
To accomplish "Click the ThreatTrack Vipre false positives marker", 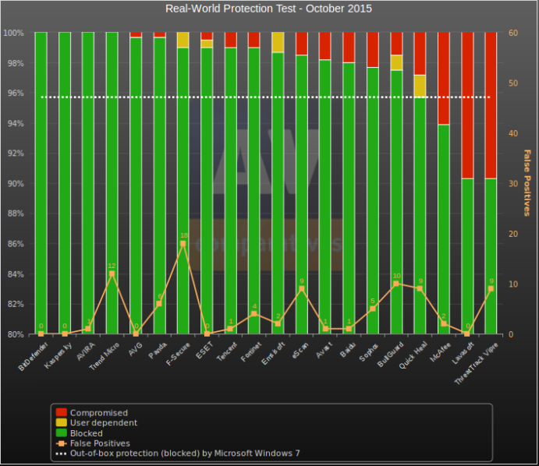I will click(491, 289).
